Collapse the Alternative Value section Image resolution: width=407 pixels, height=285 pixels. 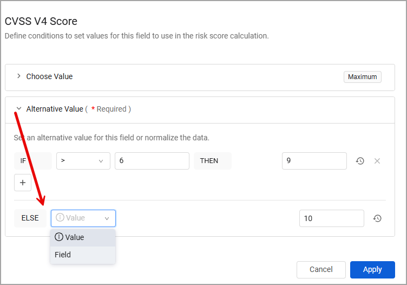click(19, 109)
